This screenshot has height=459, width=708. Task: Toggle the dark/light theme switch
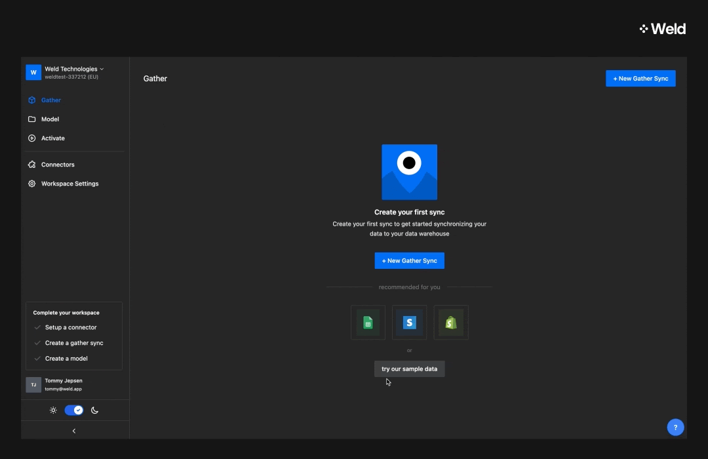[74, 410]
